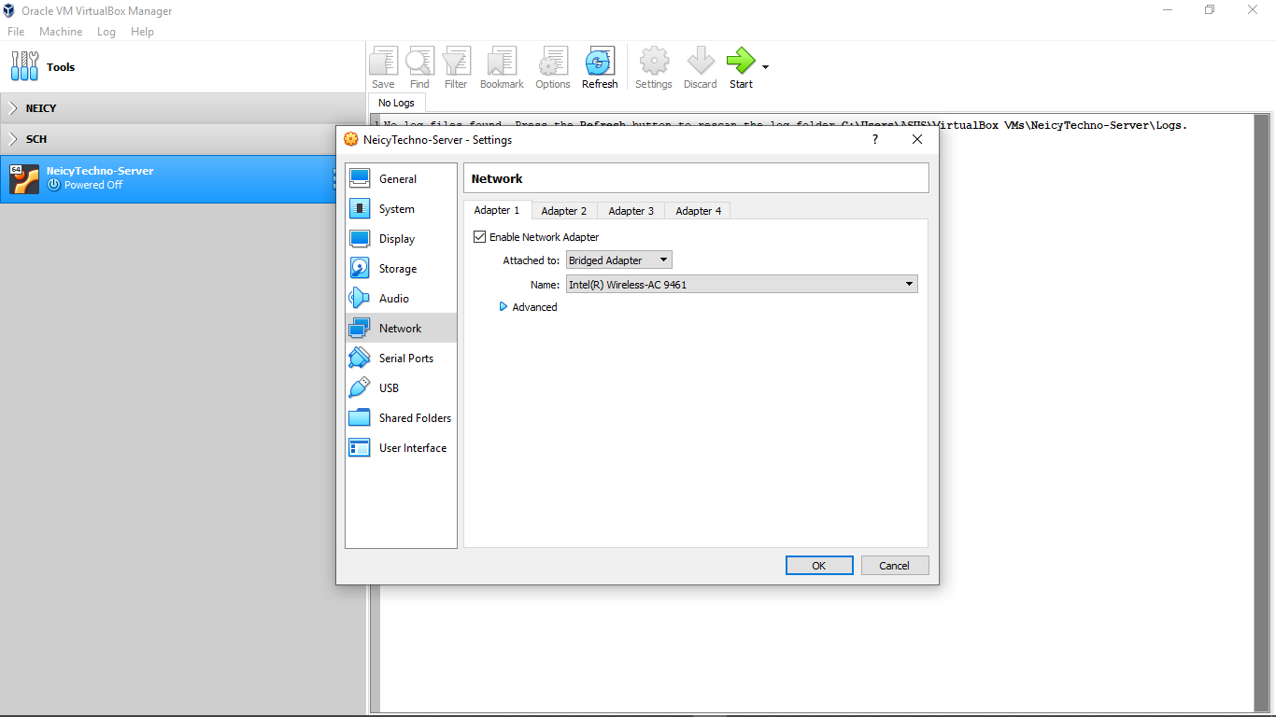1276x717 pixels.
Task: Select the USB settings category
Action: pos(401,388)
